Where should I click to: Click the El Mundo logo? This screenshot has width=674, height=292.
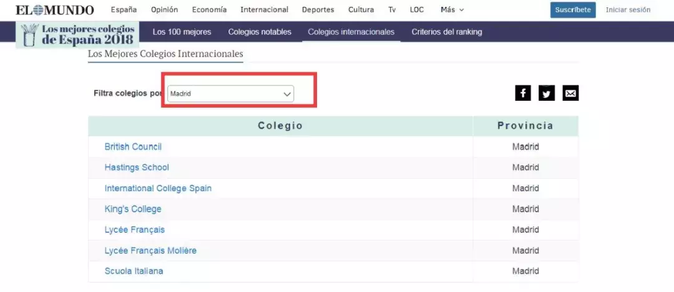[x=54, y=10]
